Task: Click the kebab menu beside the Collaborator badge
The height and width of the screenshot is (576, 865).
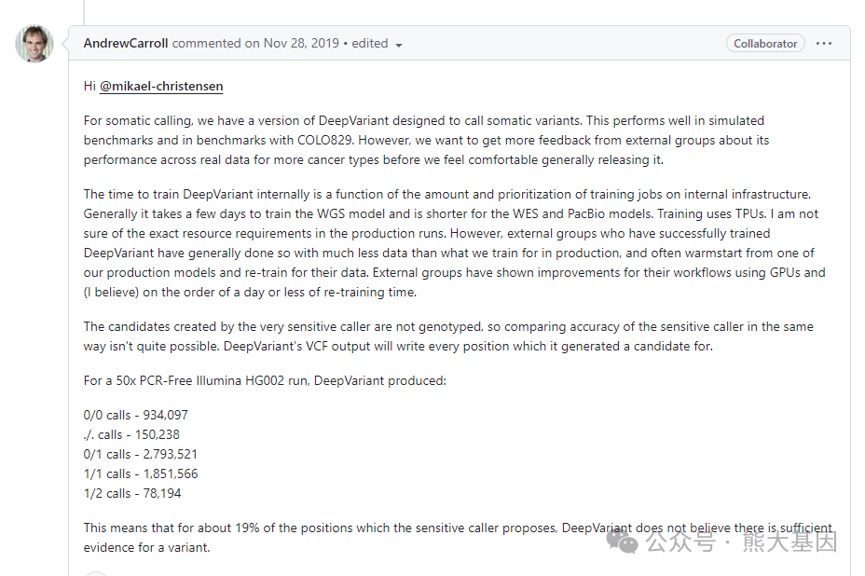Action: [822, 43]
